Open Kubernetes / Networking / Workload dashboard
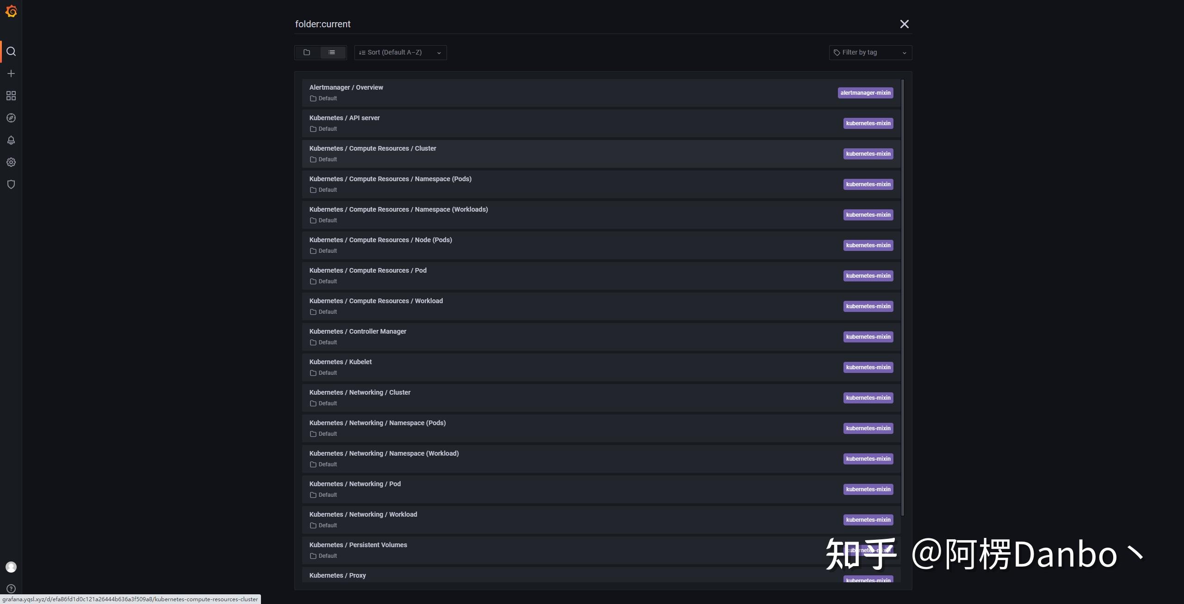 [x=601, y=520]
